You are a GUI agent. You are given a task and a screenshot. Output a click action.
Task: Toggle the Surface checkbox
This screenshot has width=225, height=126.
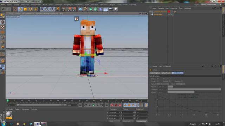(x=158, y=81)
